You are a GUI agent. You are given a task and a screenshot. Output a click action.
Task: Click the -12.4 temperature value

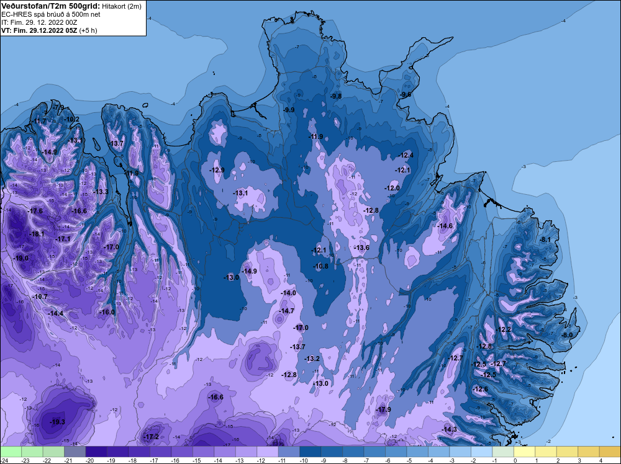pyautogui.click(x=406, y=156)
